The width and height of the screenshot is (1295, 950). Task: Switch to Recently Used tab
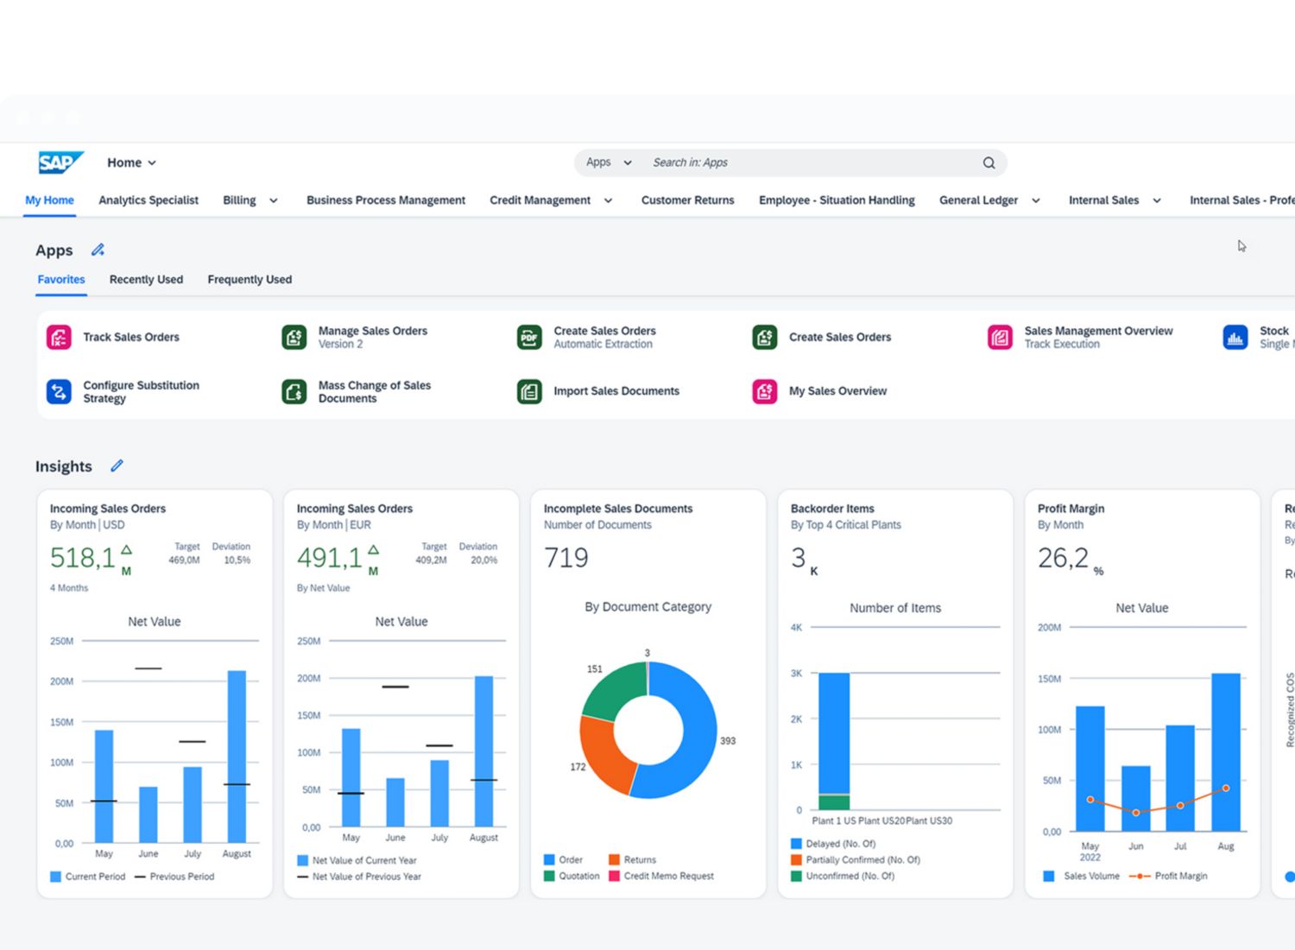(x=146, y=280)
